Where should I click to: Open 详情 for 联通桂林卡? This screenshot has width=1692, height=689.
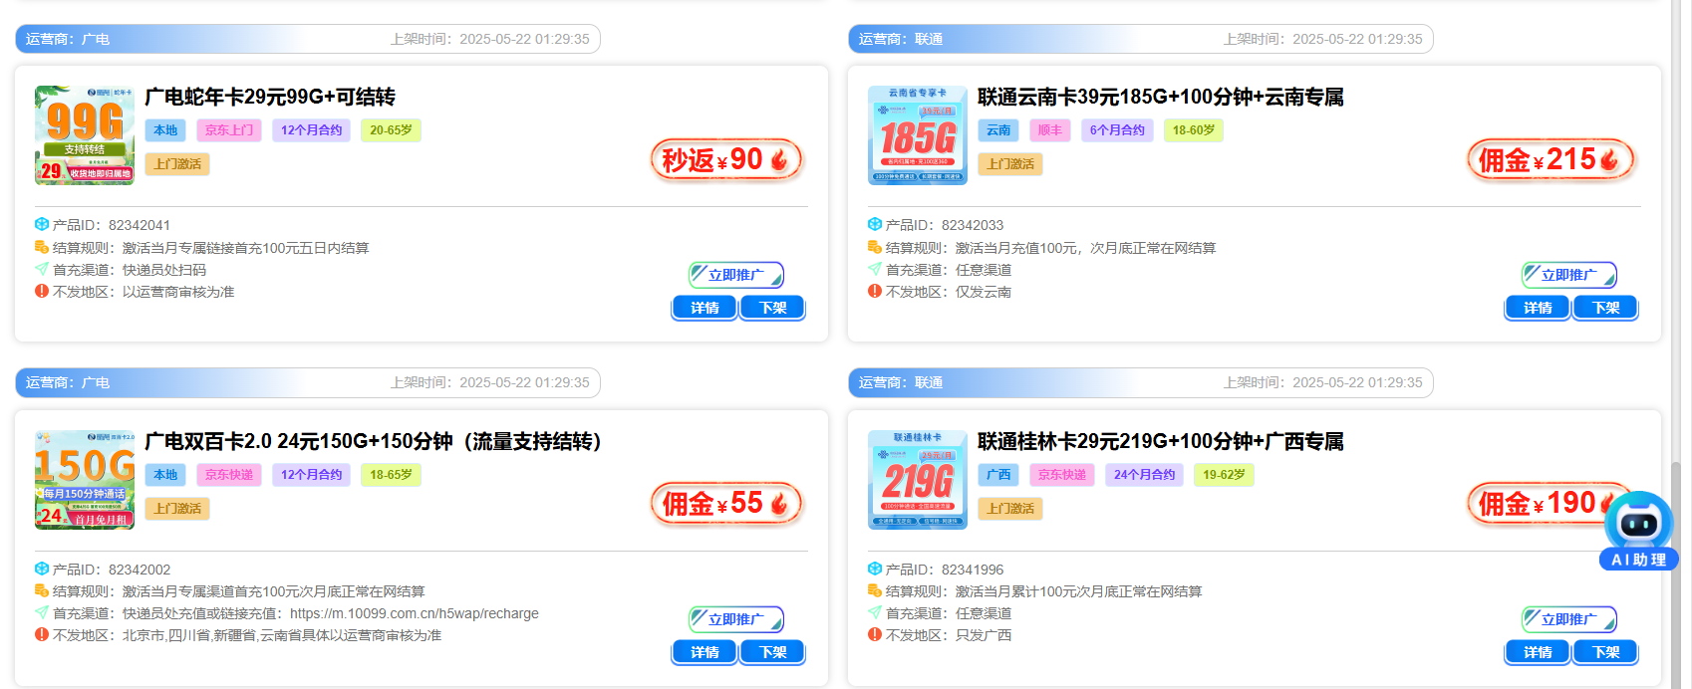(1538, 652)
